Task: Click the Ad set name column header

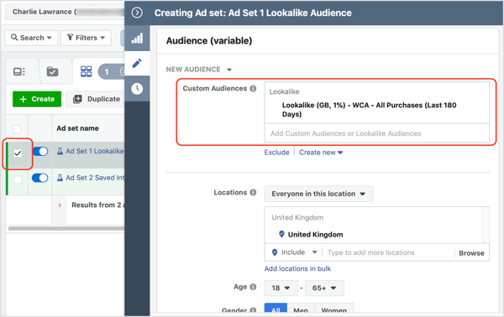Action: pos(77,128)
